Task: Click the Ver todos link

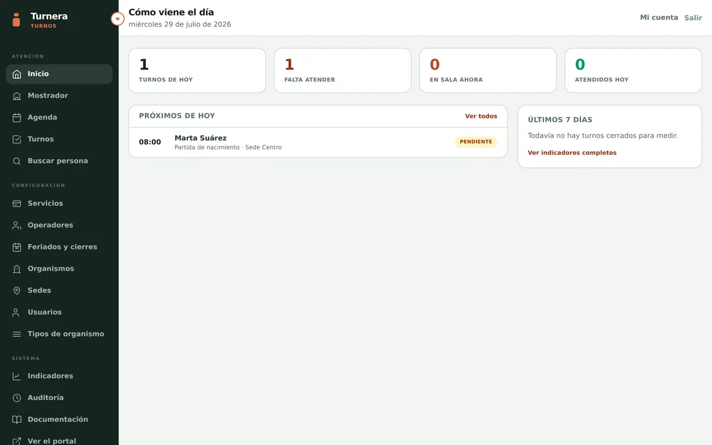Action: click(481, 116)
